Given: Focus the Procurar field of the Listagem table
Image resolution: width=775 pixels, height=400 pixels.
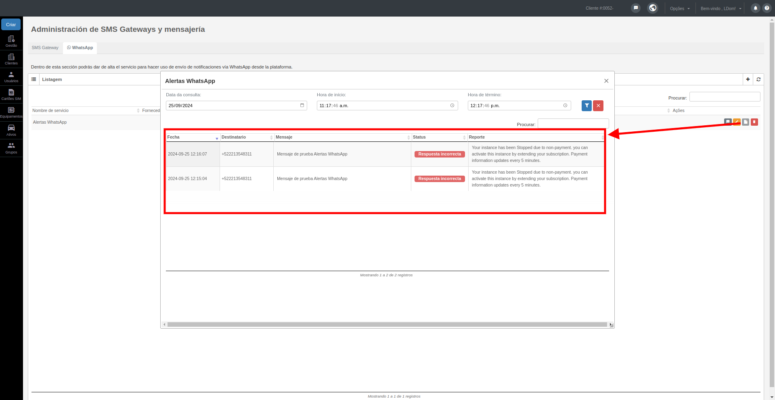Looking at the screenshot, I should pyautogui.click(x=725, y=97).
